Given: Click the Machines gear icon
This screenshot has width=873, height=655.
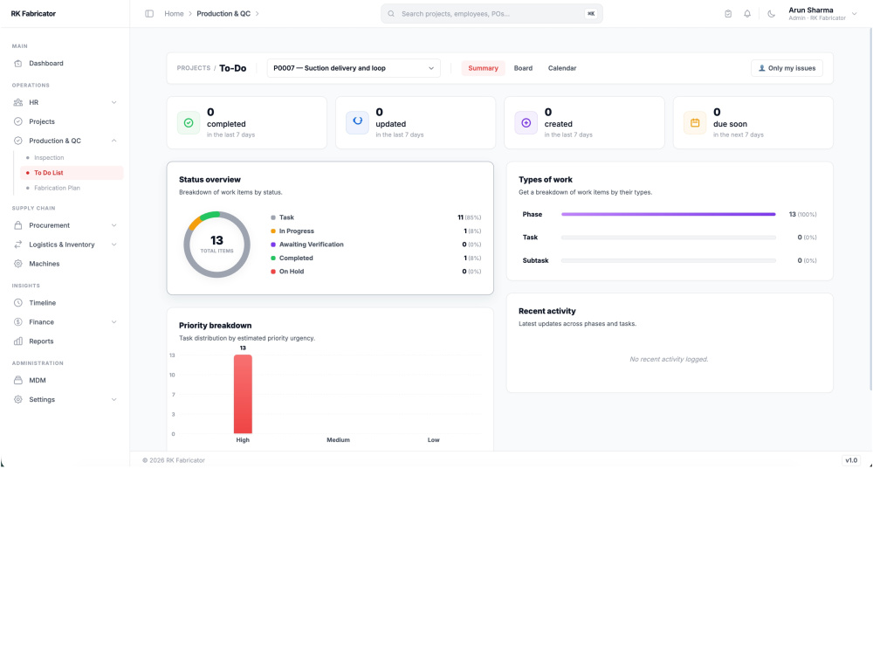Looking at the screenshot, I should pyautogui.click(x=17, y=264).
